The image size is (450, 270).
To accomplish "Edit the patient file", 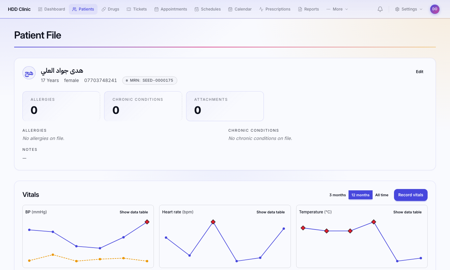I will (x=420, y=72).
